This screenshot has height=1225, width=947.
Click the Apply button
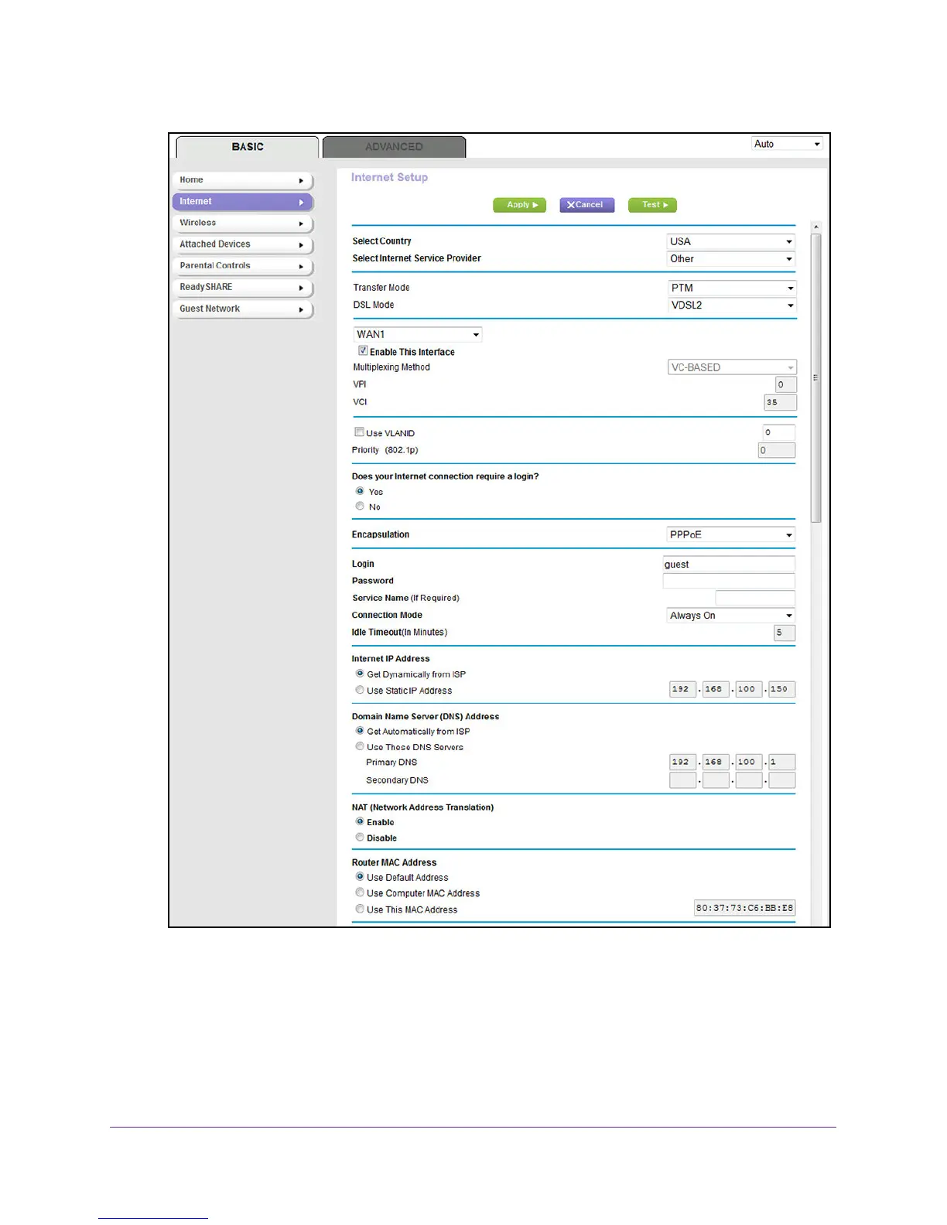tap(520, 205)
